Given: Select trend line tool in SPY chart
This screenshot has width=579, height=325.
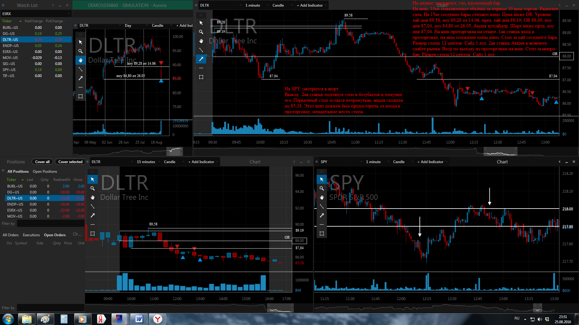Looking at the screenshot, I should [322, 206].
